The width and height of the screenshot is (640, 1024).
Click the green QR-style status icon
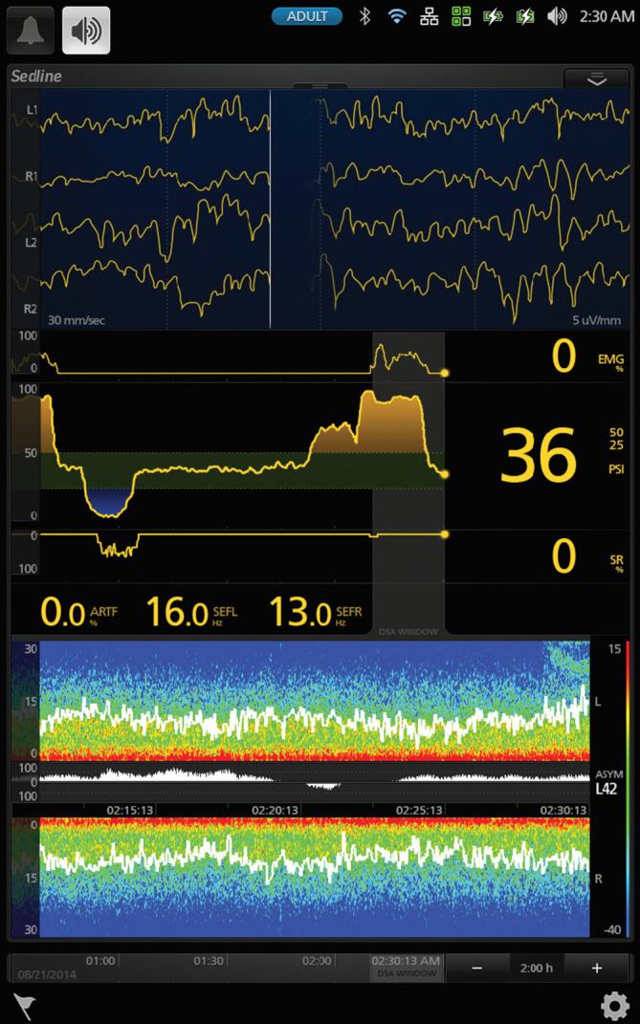pyautogui.click(x=461, y=16)
